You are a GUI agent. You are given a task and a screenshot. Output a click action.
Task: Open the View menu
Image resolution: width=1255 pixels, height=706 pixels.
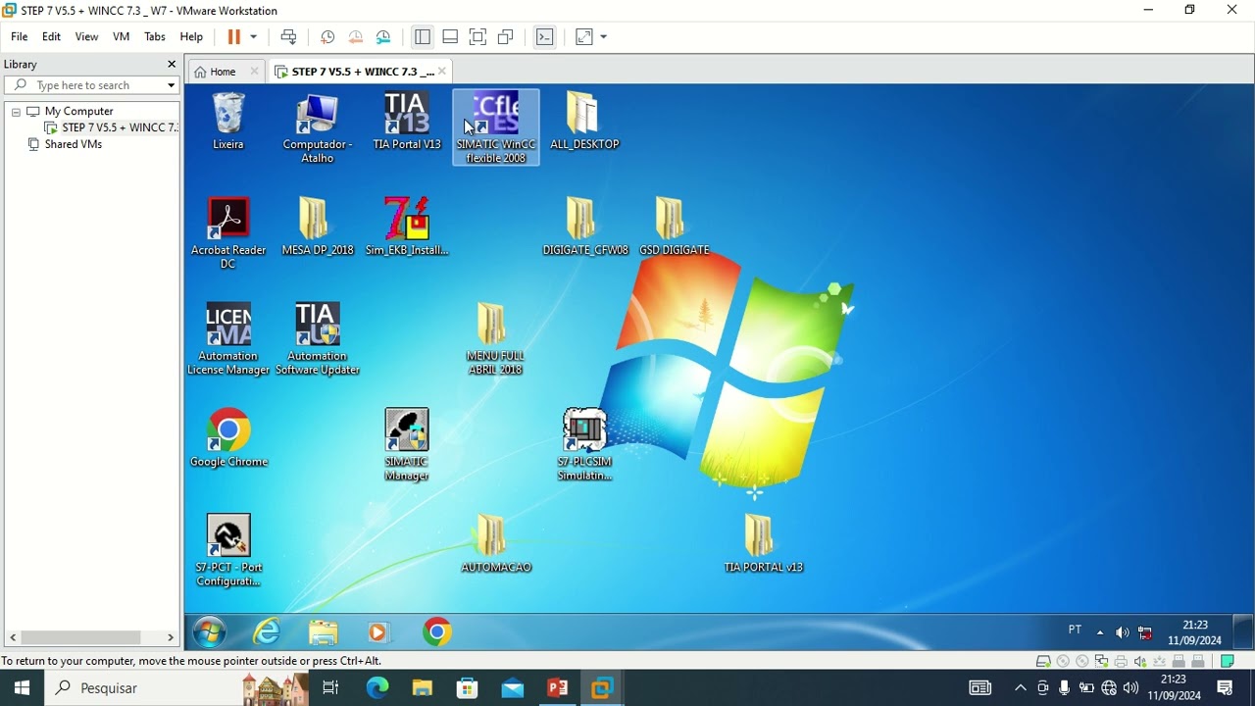[87, 36]
